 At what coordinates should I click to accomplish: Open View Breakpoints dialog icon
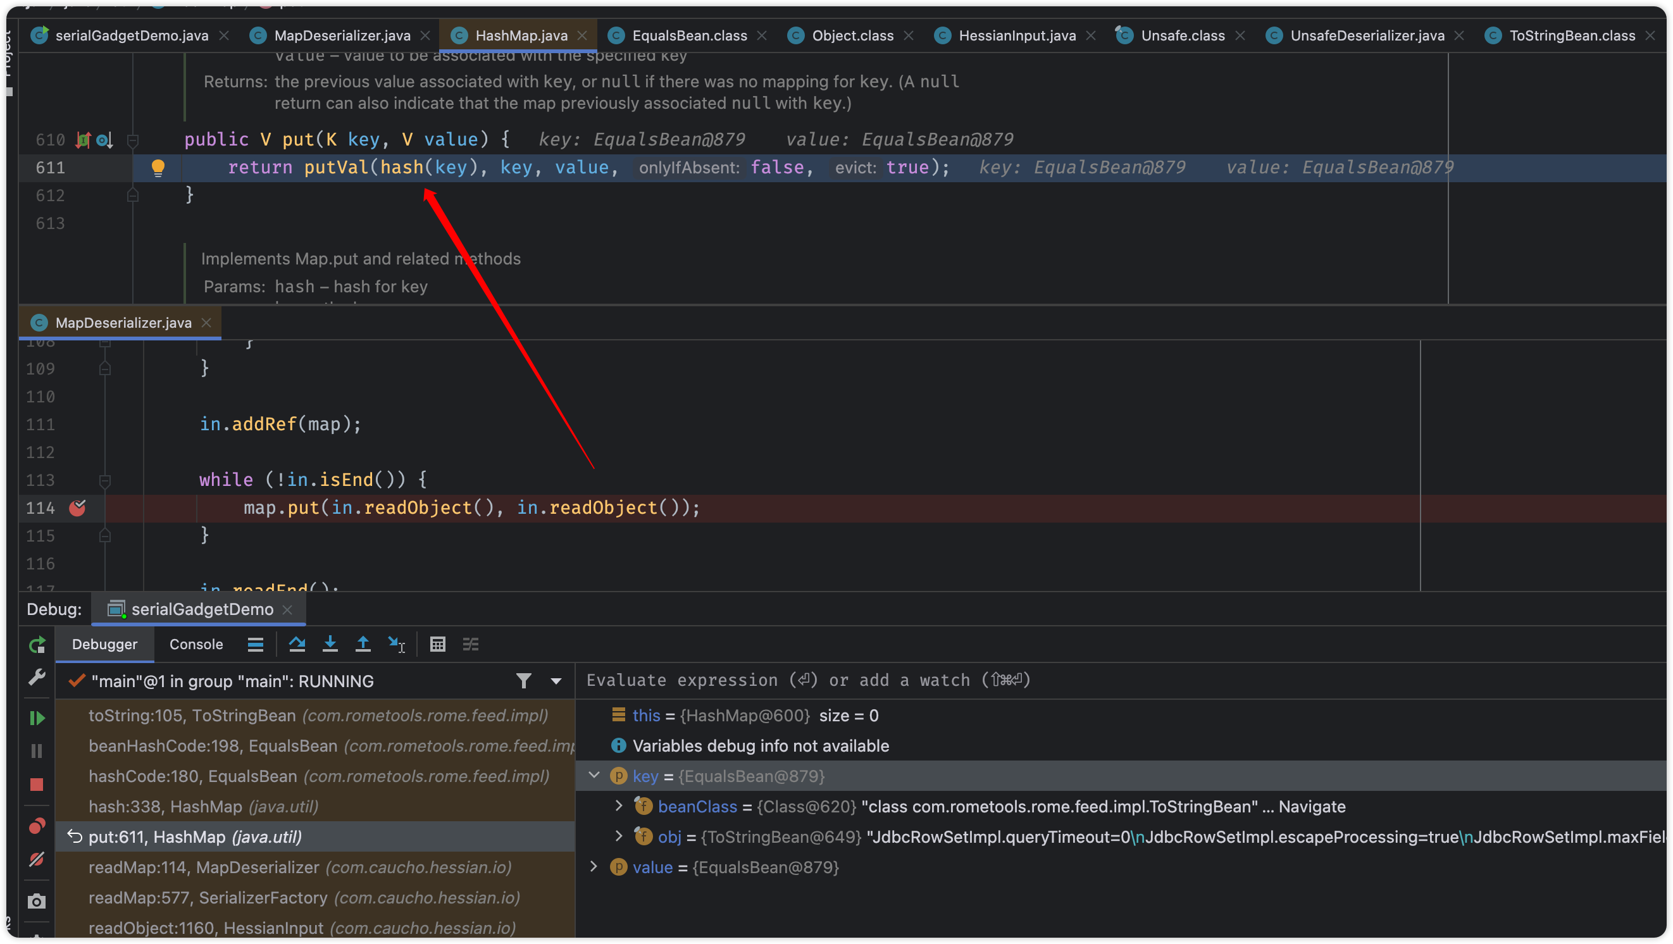point(37,826)
